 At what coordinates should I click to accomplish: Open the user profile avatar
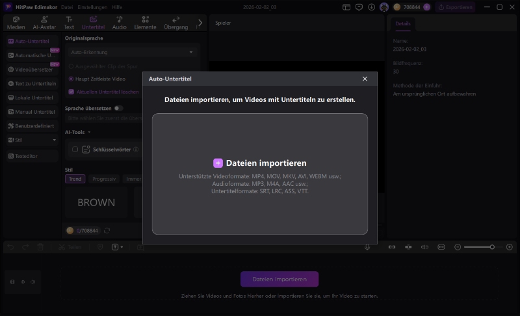[384, 7]
